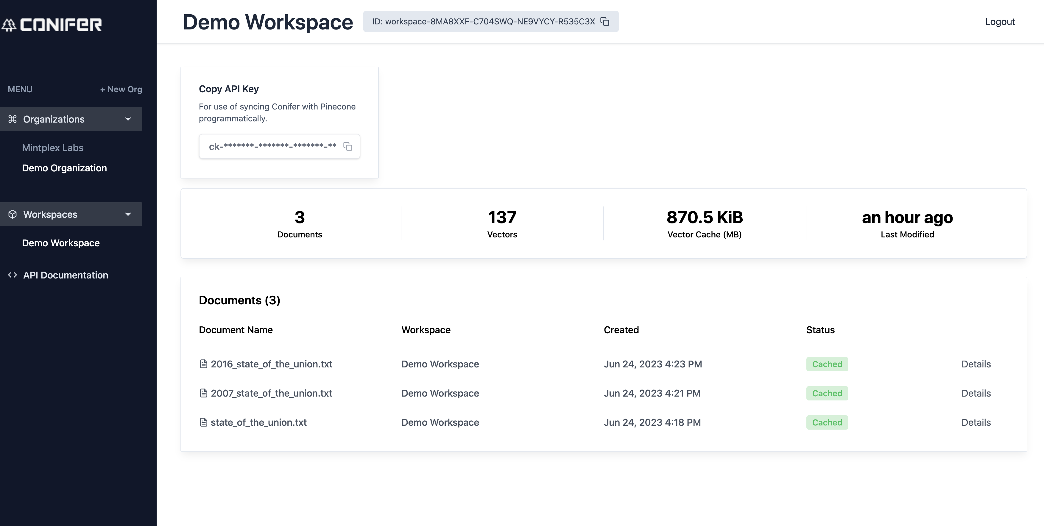
Task: Click the API Documentation code brackets icon
Action: [13, 275]
